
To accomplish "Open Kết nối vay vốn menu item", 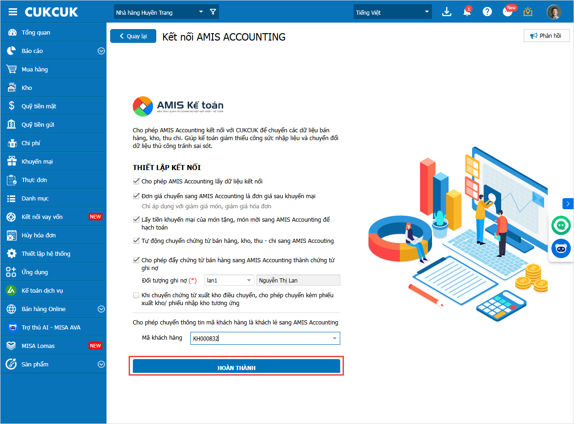I will pos(53,217).
